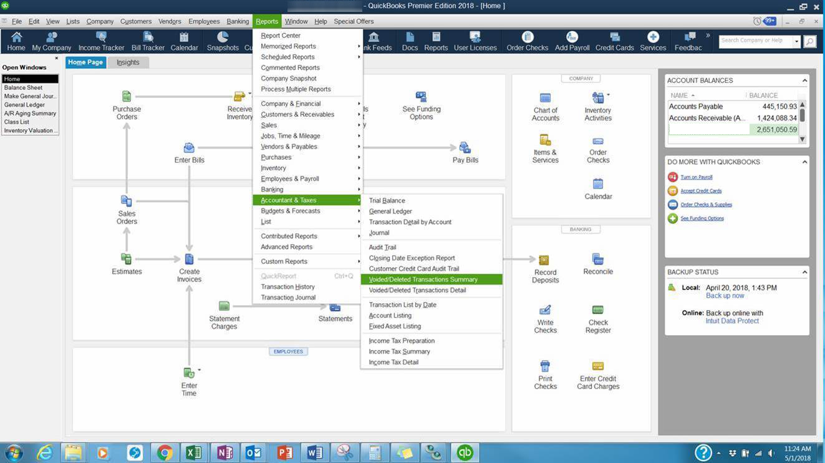Click Order Checks in the icon bar
Viewport: 825px width, 463px height.
[x=528, y=41]
